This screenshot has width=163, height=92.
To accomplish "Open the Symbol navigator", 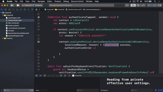I will tap(9, 9).
